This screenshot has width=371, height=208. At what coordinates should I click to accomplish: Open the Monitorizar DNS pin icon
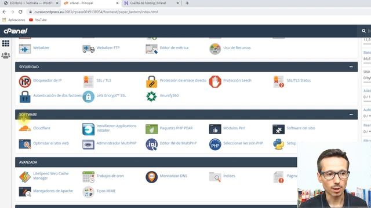click(x=152, y=177)
